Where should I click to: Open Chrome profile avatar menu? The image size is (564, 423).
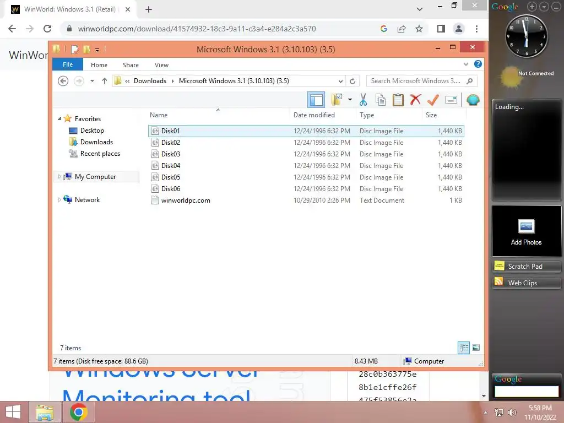(459, 29)
